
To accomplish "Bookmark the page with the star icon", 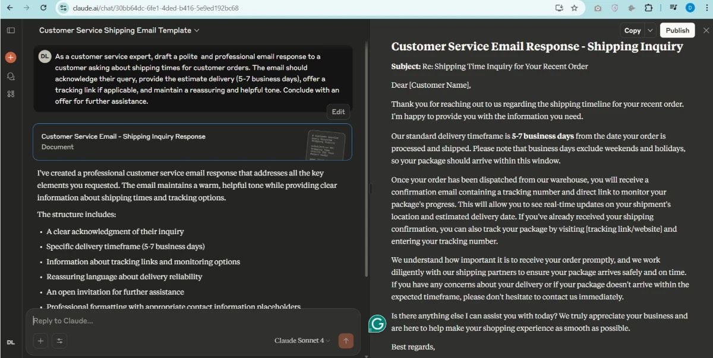I will pos(574,8).
